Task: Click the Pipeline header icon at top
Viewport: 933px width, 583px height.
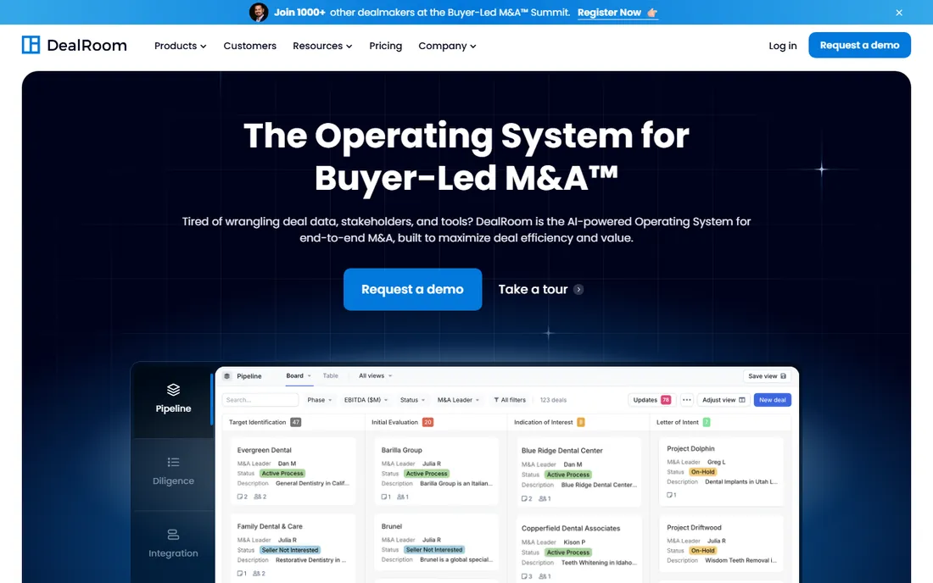Action: 226,376
